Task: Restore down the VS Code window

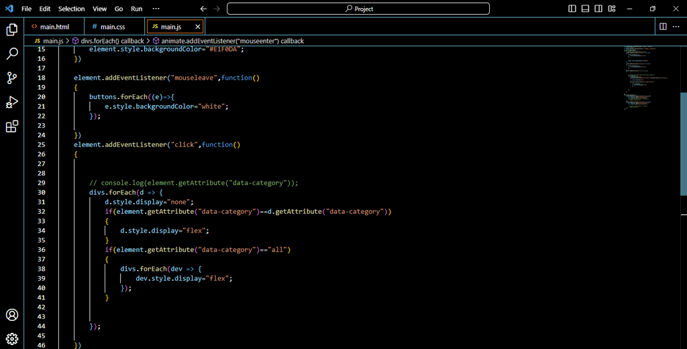Action: point(653,9)
